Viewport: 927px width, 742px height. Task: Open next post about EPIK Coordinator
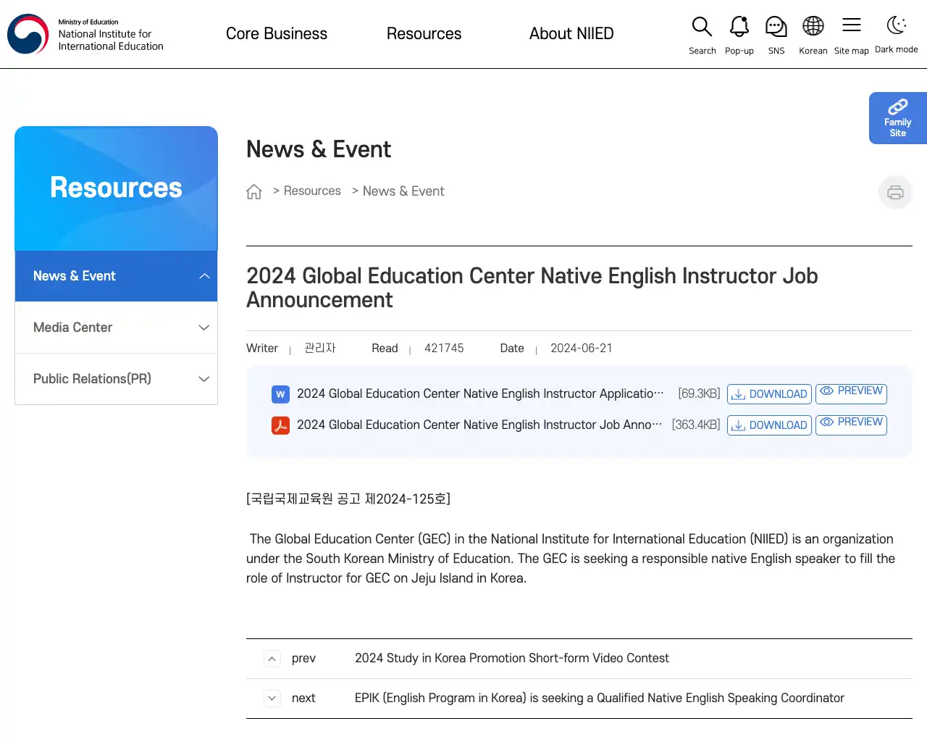click(600, 699)
